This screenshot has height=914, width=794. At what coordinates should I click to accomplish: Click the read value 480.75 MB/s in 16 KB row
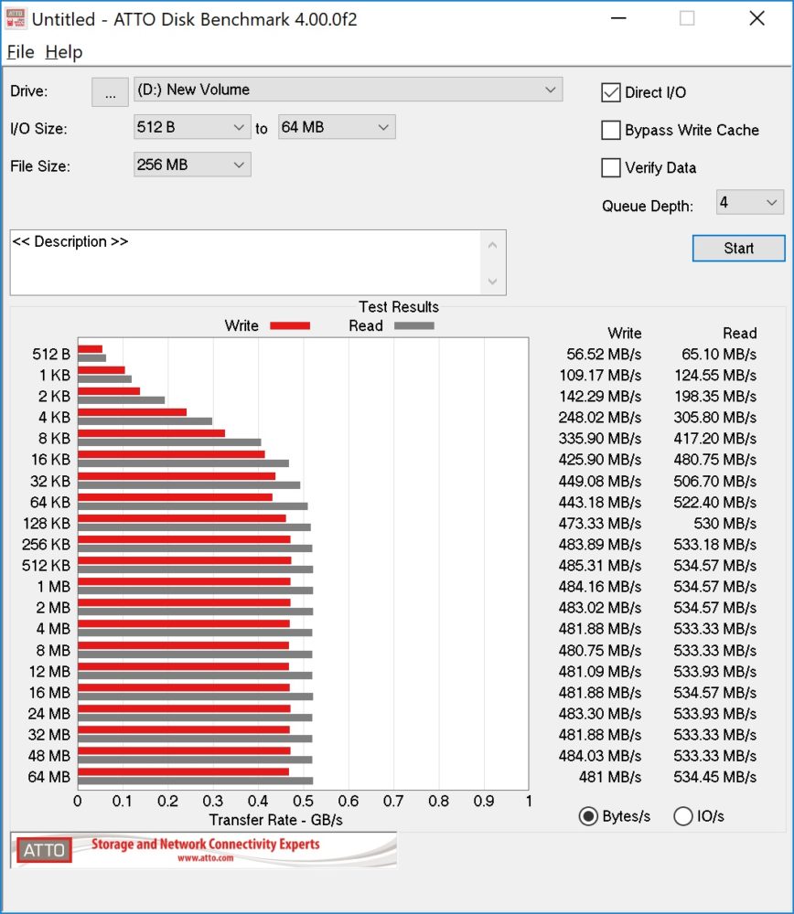click(x=715, y=460)
